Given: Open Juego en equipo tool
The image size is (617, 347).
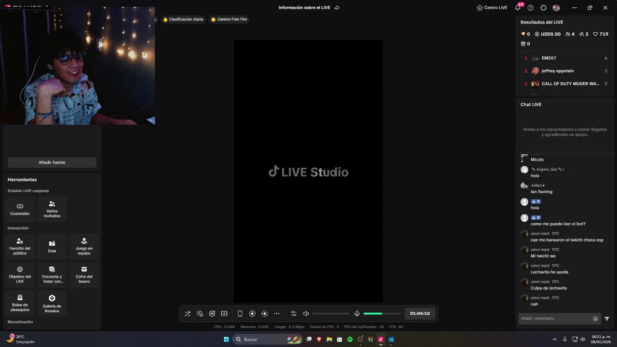Looking at the screenshot, I should 84,247.
